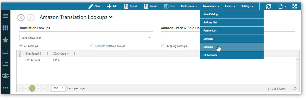Image resolution: width=306 pixels, height=100 pixels.
Task: Open the hamburger menu in sidebar
Action: pyautogui.click(x=5, y=16)
